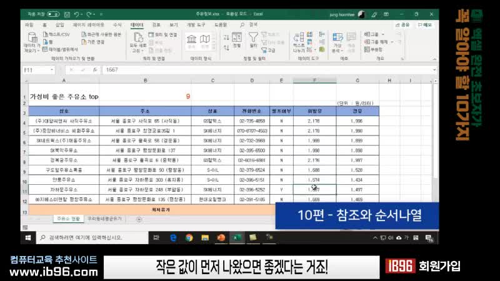Open 고급 advanced filter
500x281 pixels.
[268, 50]
